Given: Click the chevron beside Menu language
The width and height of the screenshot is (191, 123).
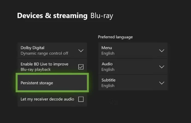Looking at the screenshot, I should 162,51.
